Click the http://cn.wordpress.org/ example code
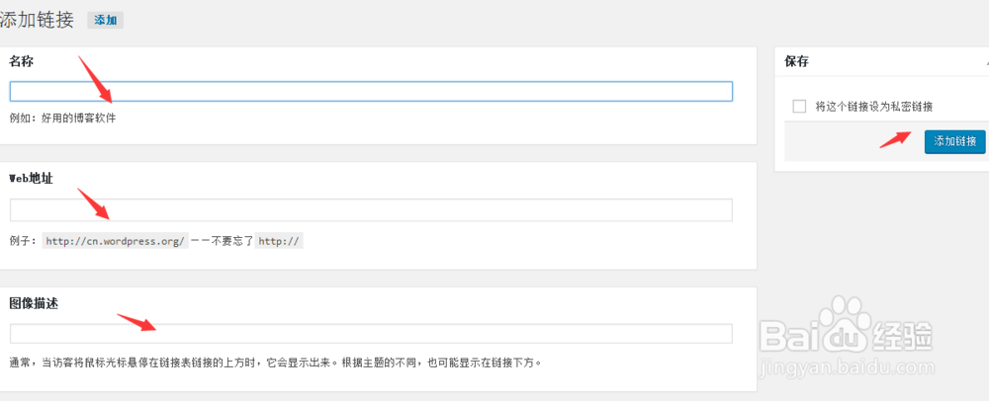The width and height of the screenshot is (989, 401). (116, 241)
